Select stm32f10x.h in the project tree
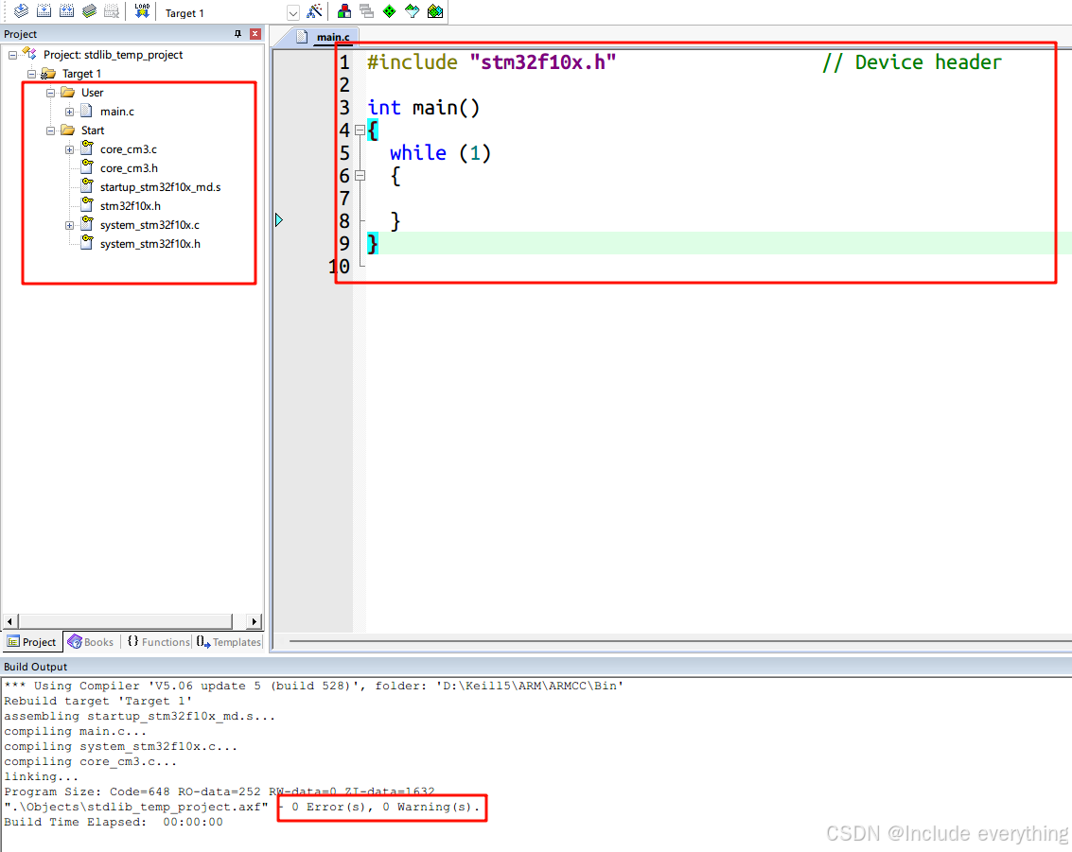The height and width of the screenshot is (852, 1072). (x=131, y=206)
